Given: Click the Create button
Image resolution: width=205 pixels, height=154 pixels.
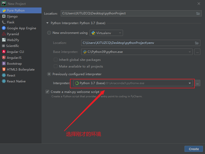Looking at the screenshot, I should point(194,149).
